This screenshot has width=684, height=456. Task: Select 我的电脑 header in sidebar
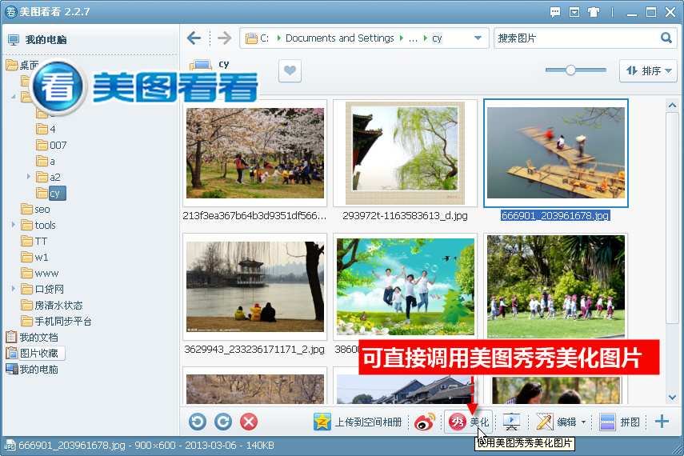(46, 40)
